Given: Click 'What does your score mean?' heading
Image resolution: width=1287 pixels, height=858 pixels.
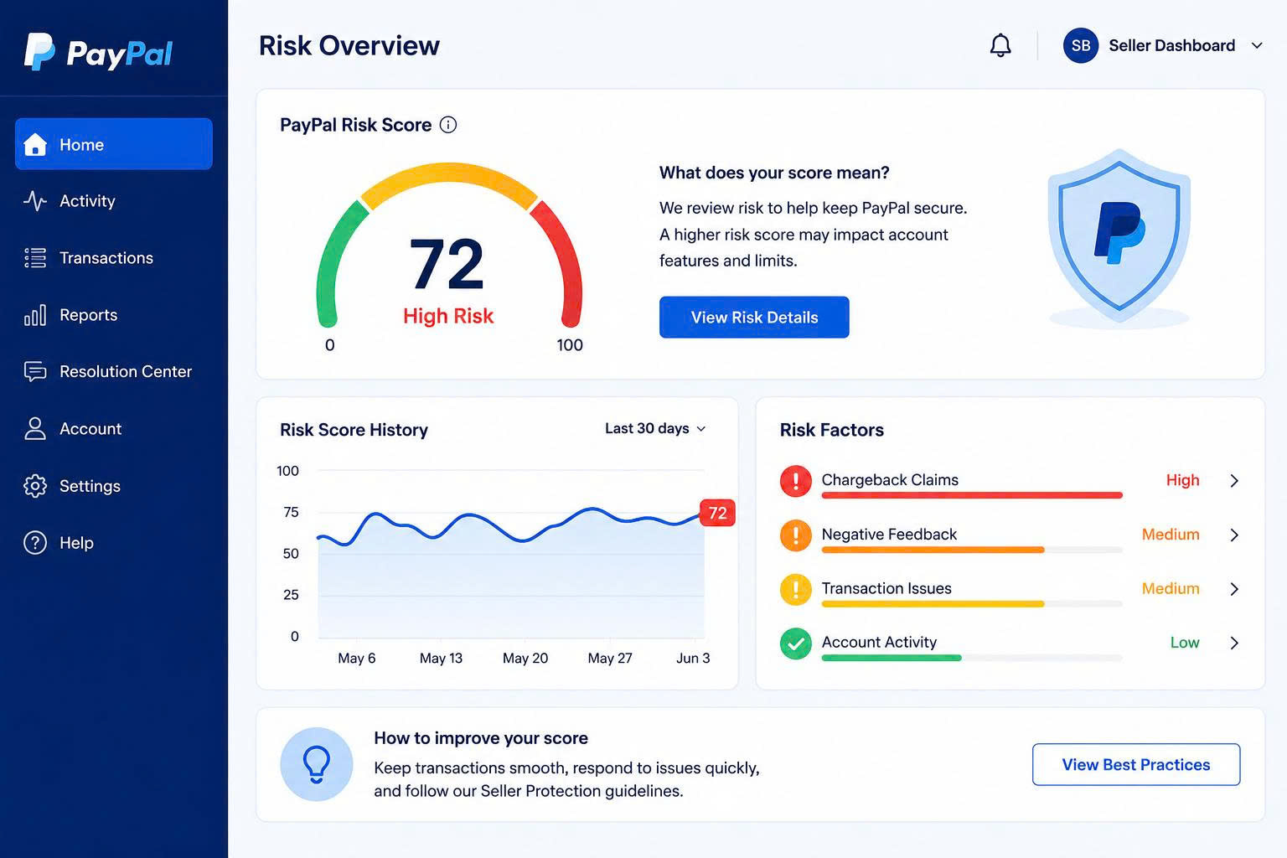Looking at the screenshot, I should [x=774, y=173].
